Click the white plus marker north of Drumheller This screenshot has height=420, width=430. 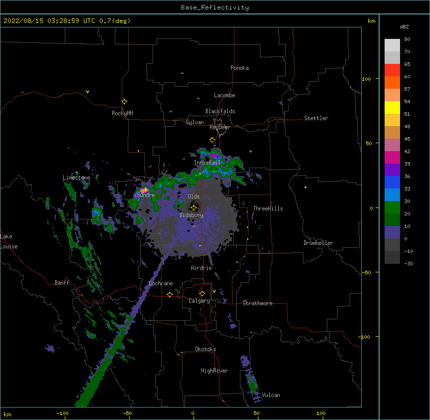coord(305,187)
